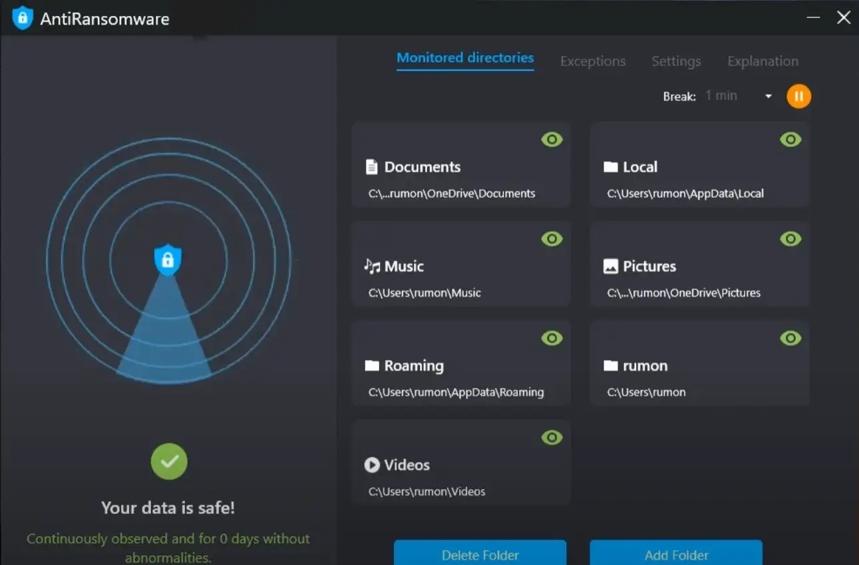This screenshot has height=565, width=859.
Task: Switch to the Exceptions tab
Action: click(x=592, y=61)
